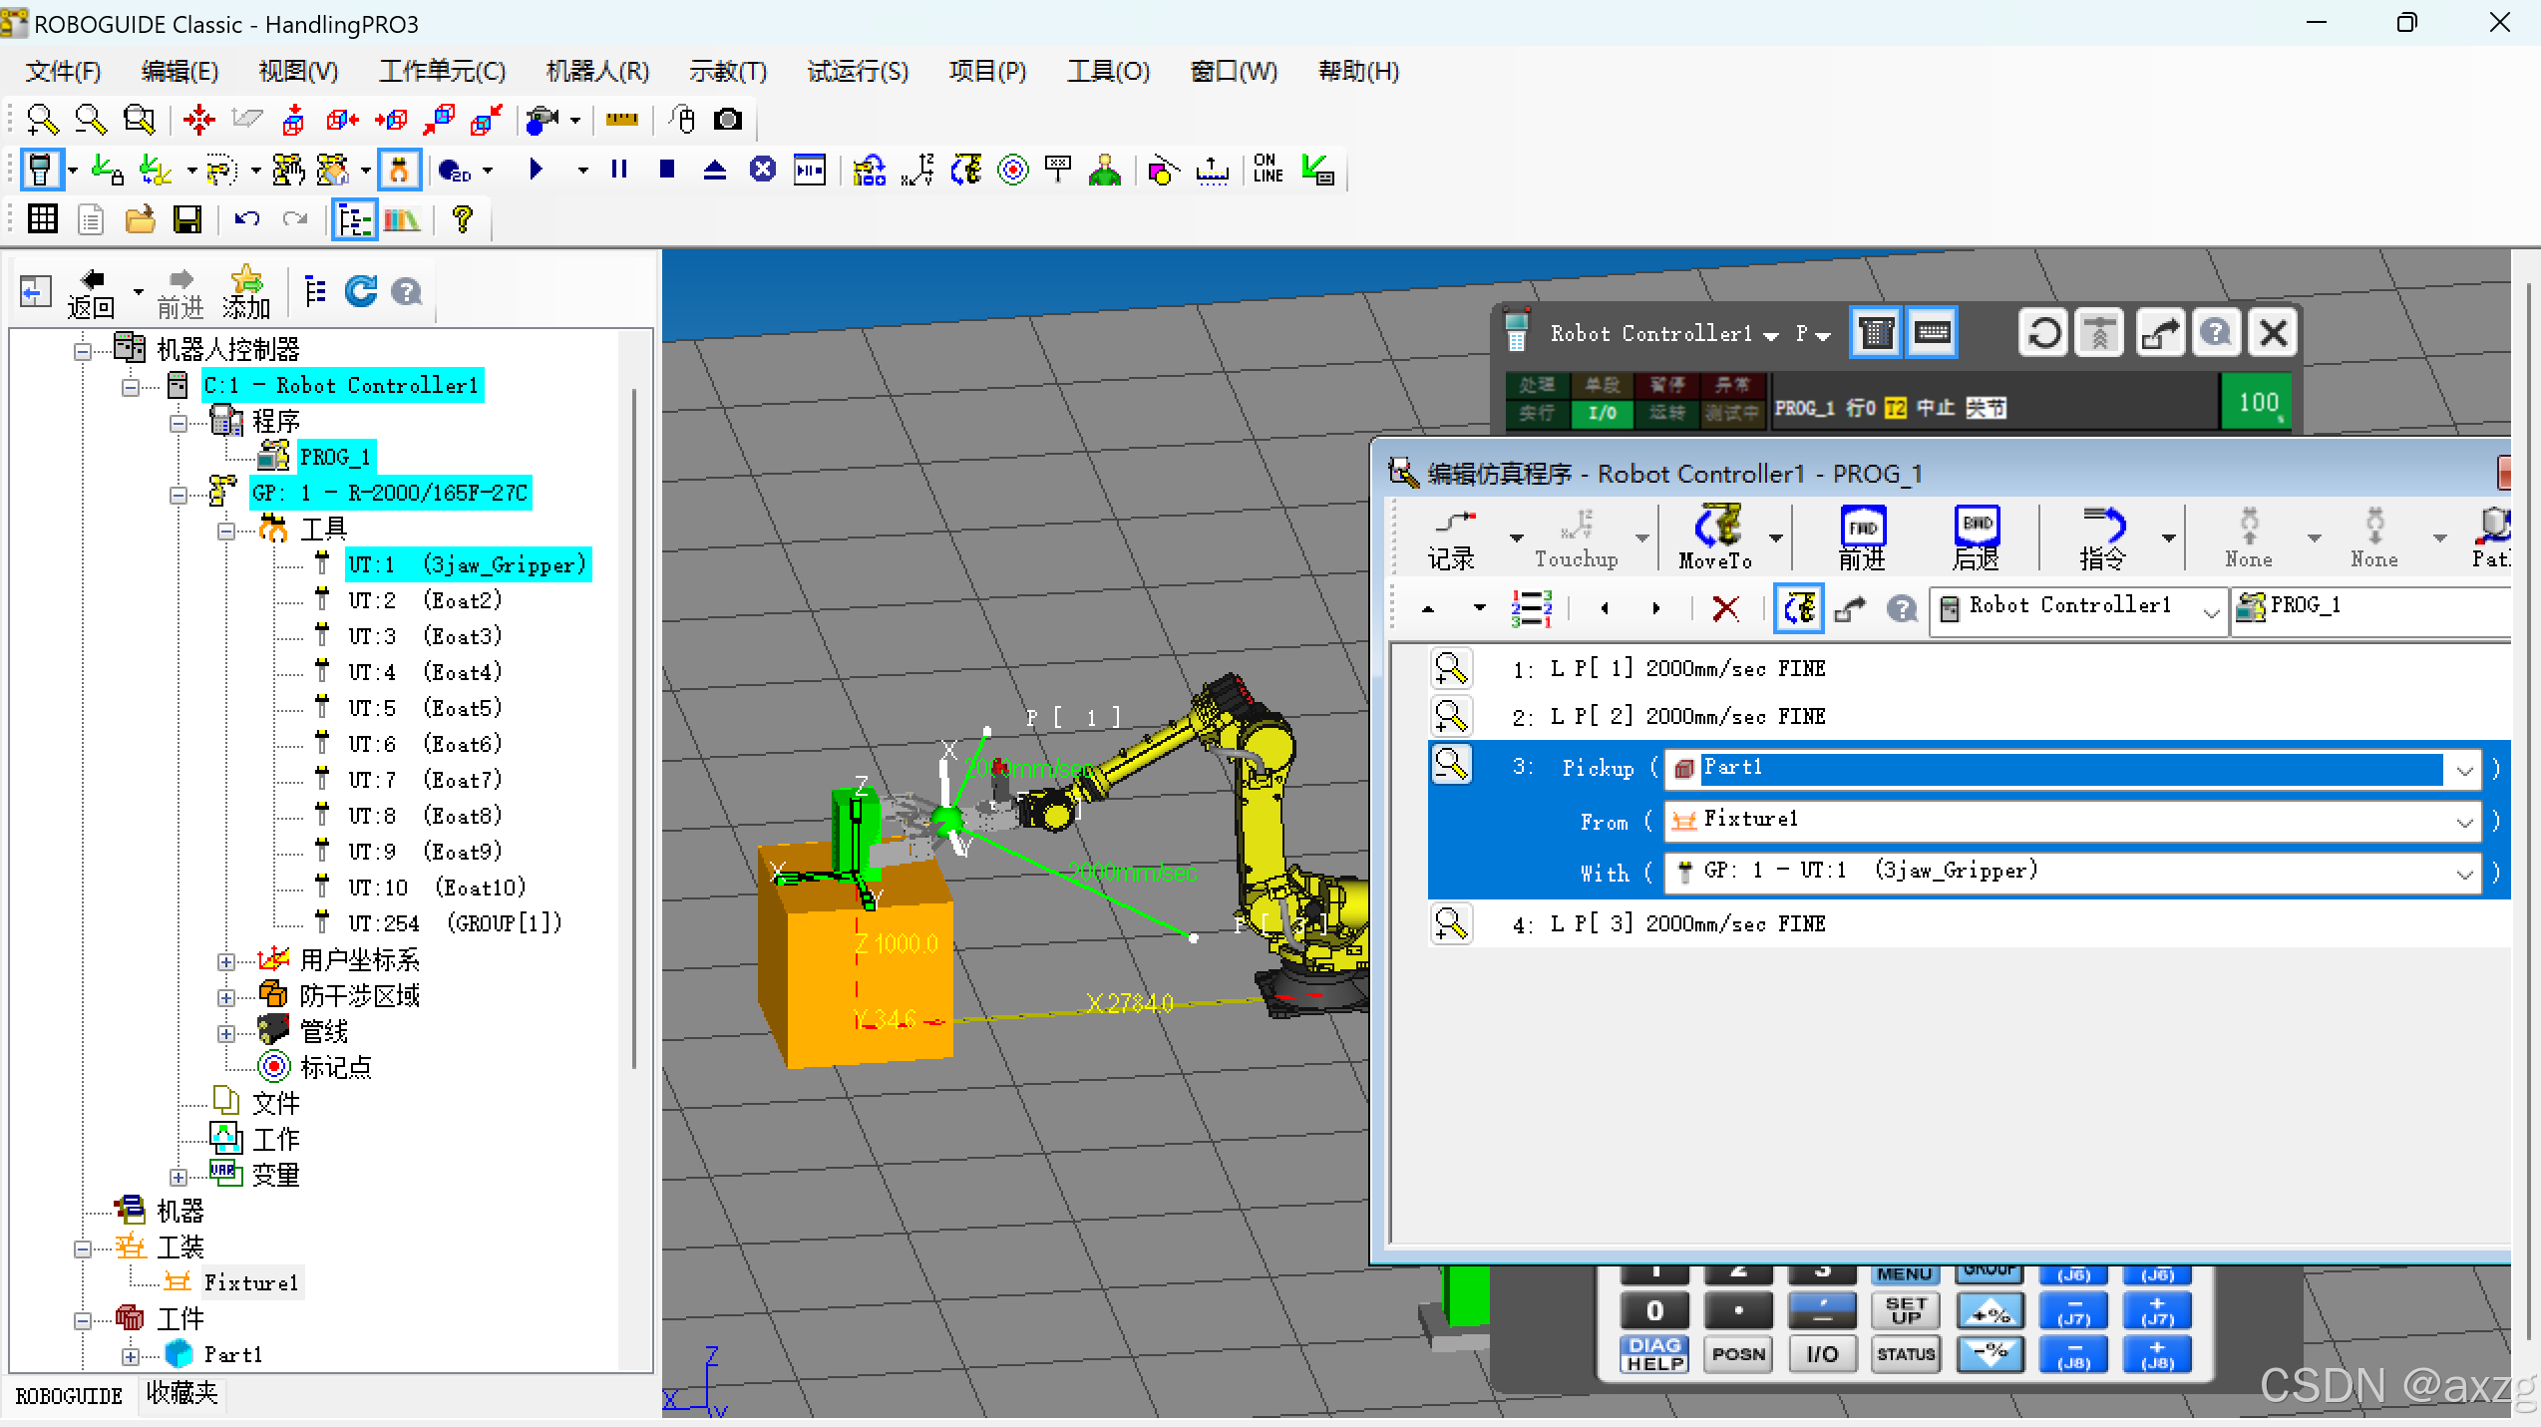
Task: Toggle the teach pendant display button
Action: [41, 171]
